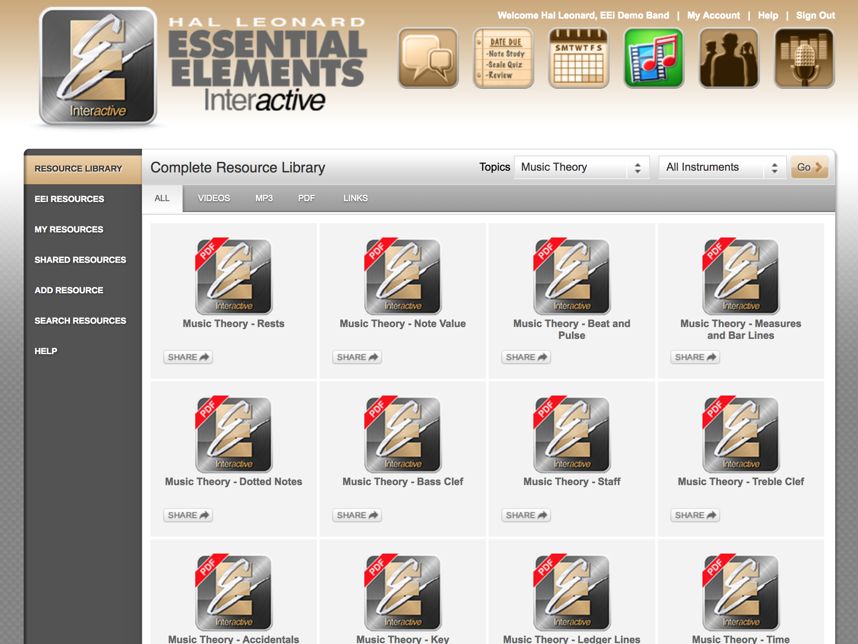Share Music Theory - Beat and Pulse
Viewport: 858px width, 644px height.
(526, 357)
